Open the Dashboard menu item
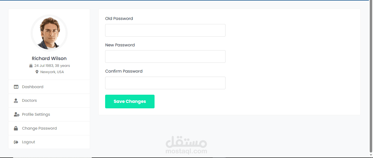Image resolution: width=373 pixels, height=158 pixels. 33,87
